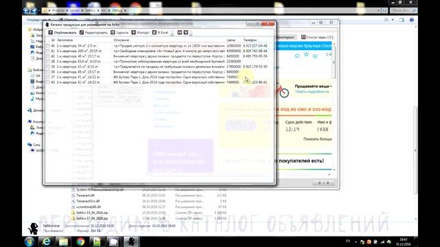Open the Упорядочить dropdown in Explorer
The height and width of the screenshot is (247, 440).
coord(38,20)
